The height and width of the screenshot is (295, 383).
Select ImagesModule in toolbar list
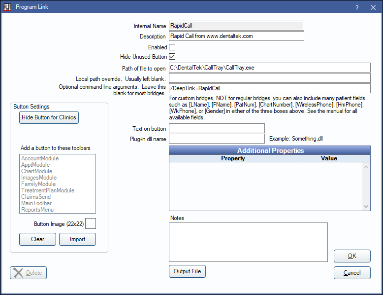[39, 178]
